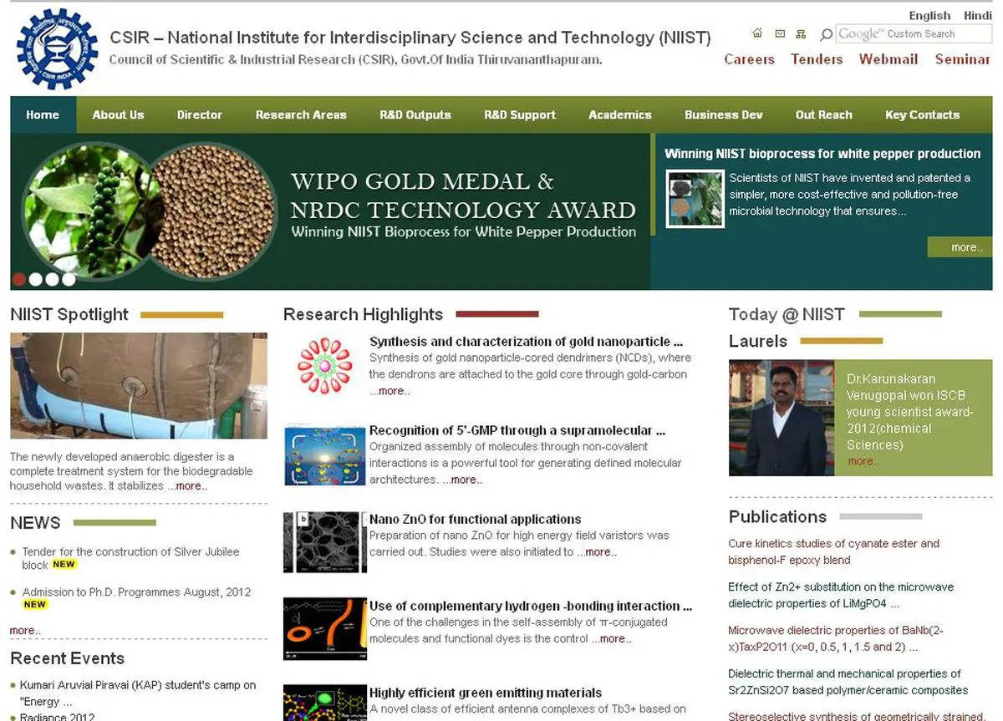The image size is (1003, 721).
Task: Click the green more.. button in banner
Action: [960, 247]
